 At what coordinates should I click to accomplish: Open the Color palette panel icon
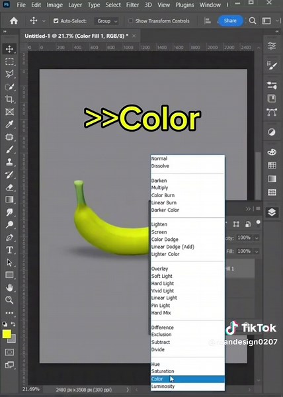(x=272, y=152)
